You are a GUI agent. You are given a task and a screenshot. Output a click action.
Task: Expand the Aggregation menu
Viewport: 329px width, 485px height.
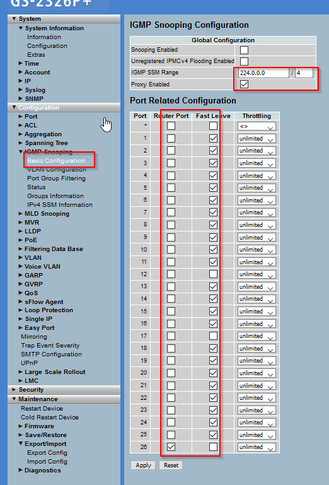[x=40, y=134]
